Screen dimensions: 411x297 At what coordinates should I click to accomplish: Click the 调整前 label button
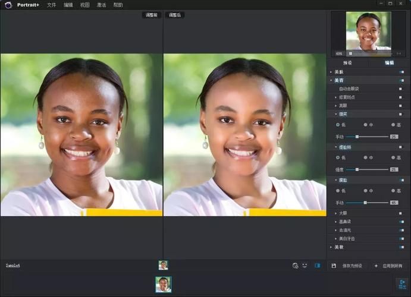151,15
